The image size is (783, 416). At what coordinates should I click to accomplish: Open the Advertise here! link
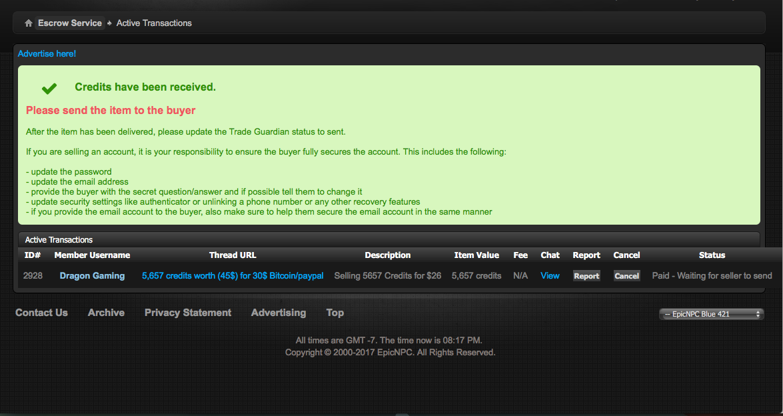47,53
